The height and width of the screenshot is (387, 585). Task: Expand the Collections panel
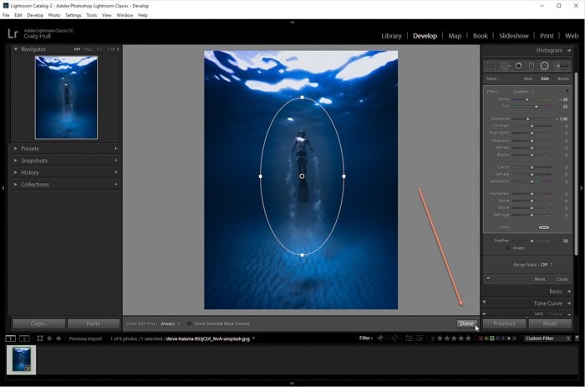coord(16,185)
